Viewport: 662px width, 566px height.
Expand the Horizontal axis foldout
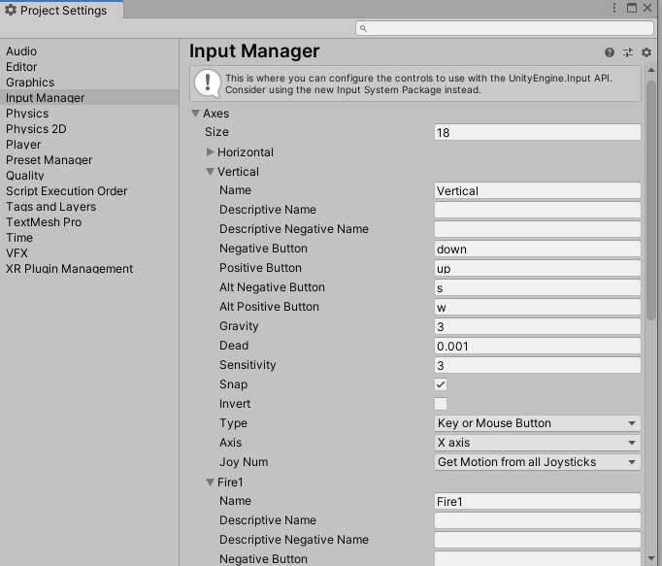pos(210,151)
